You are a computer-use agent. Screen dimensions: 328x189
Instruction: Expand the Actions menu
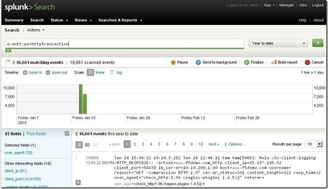click(35, 30)
